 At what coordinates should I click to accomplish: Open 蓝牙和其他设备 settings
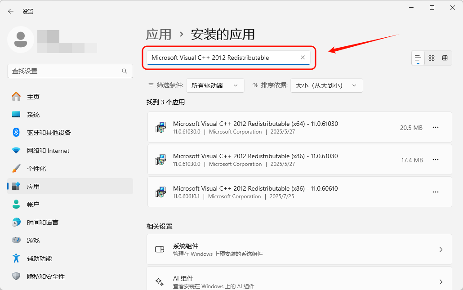tap(70, 133)
